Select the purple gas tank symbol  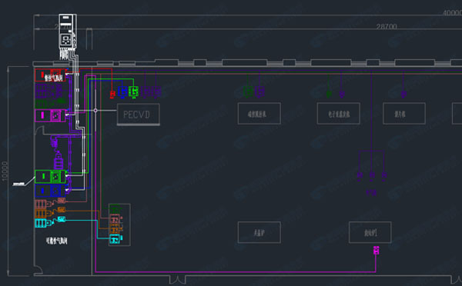tap(59, 161)
